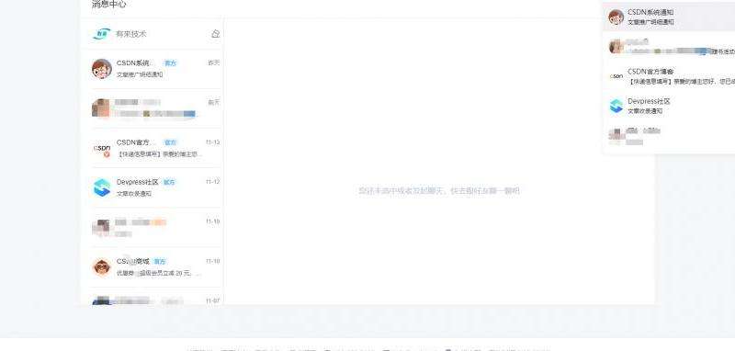Viewport: 735px width, 351px height.
Task: Open the CSDN系统 conversation from yesterday
Action: (152, 69)
